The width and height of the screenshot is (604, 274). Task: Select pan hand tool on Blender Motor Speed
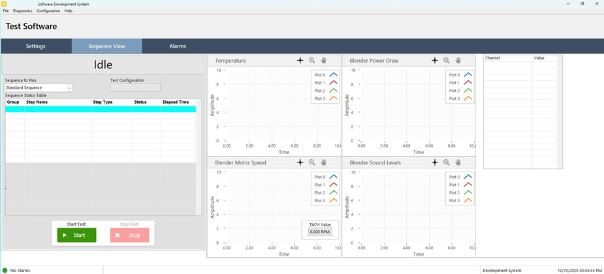coord(323,162)
